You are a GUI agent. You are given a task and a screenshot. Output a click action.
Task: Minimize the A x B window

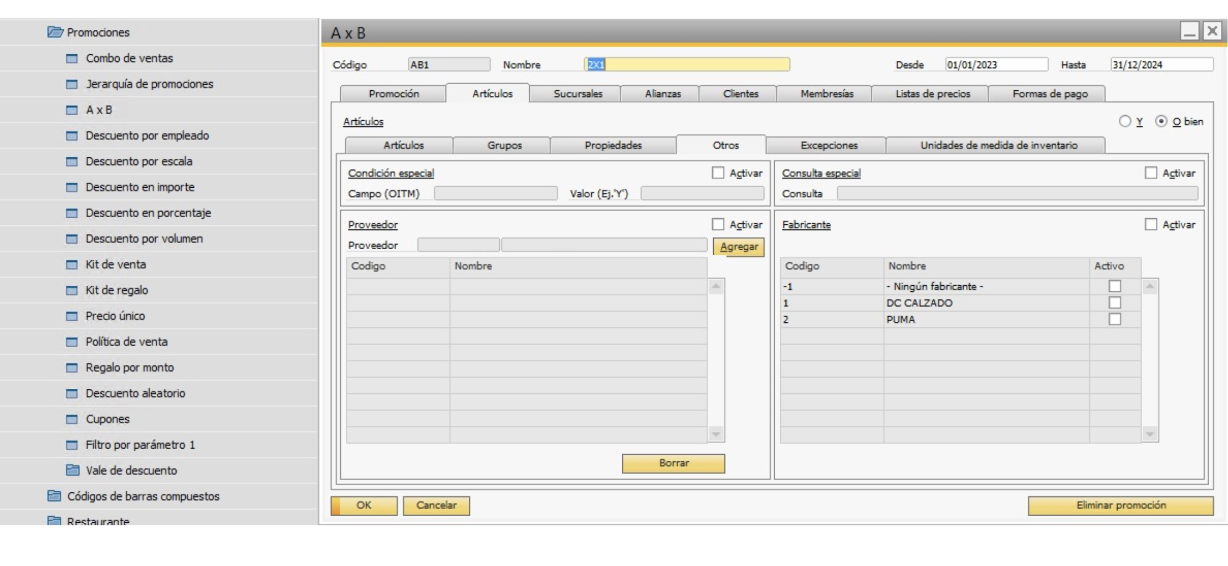click(x=1189, y=31)
